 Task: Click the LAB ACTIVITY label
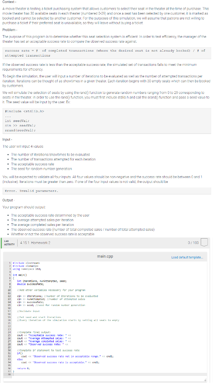9,243
